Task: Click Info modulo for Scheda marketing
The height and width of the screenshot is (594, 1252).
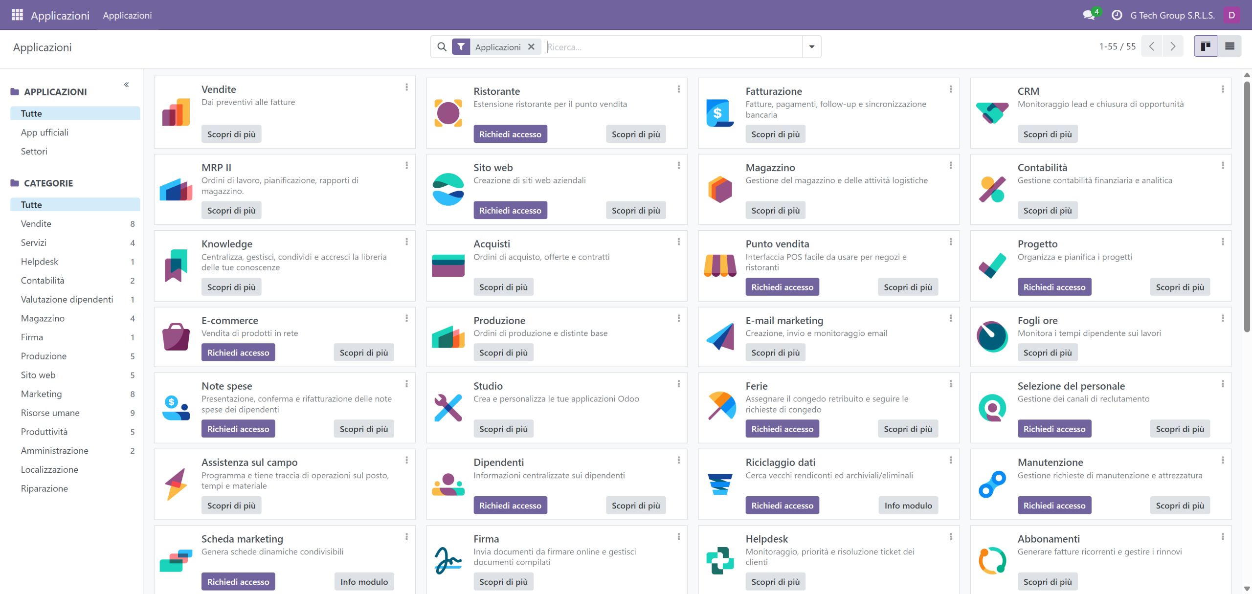Action: [364, 582]
